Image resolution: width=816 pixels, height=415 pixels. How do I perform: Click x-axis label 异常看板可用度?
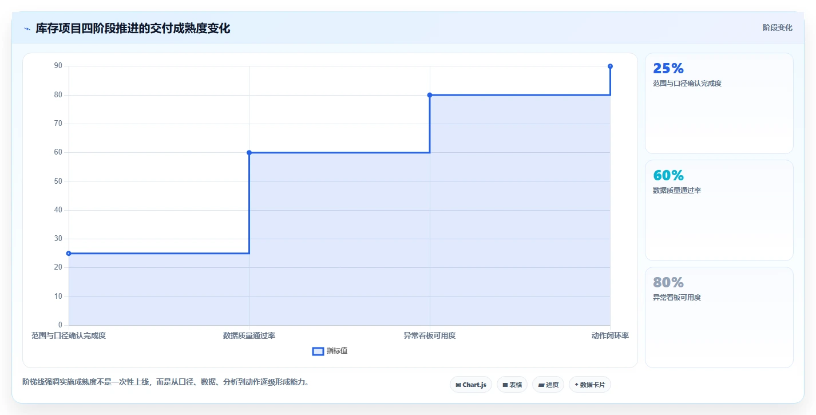tap(430, 335)
